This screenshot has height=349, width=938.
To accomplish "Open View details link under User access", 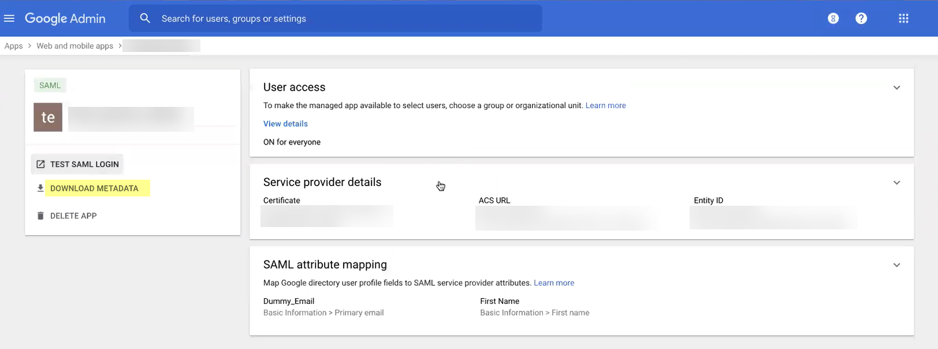I will pyautogui.click(x=285, y=124).
